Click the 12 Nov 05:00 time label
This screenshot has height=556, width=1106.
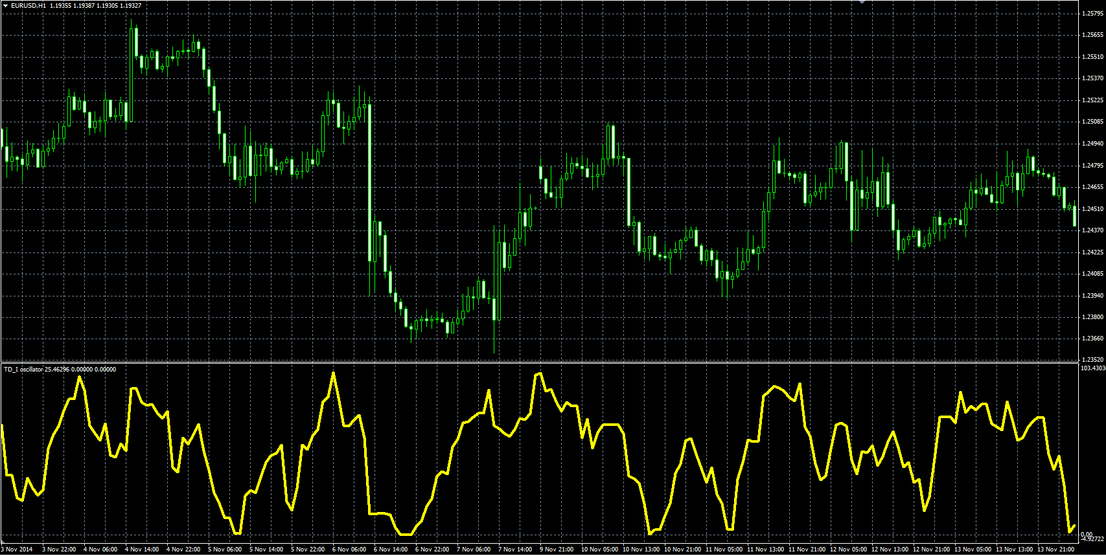(x=848, y=550)
